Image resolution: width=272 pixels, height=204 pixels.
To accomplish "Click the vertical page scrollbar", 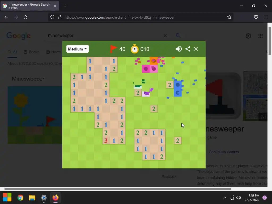I will (270, 41).
